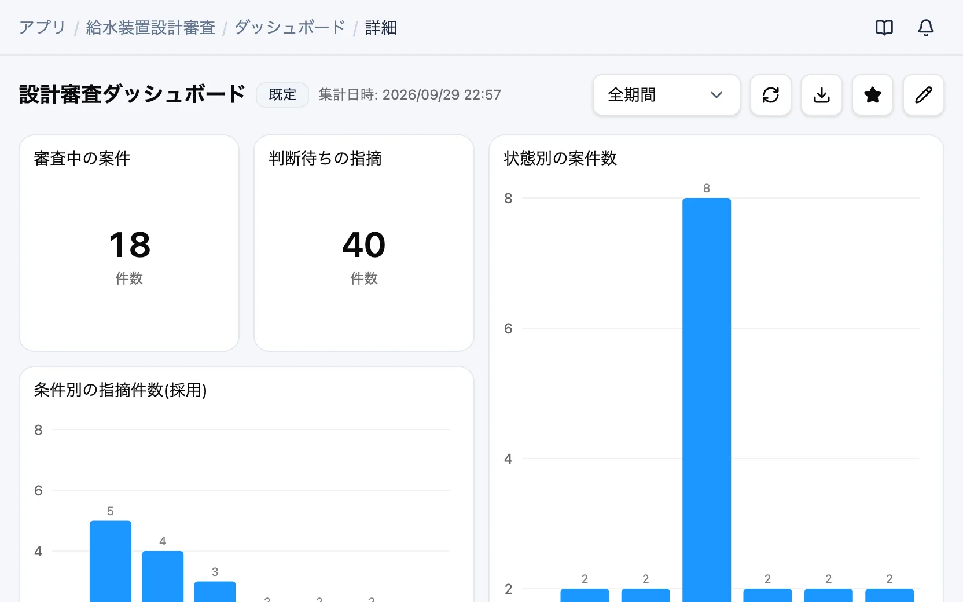Toggle the favorite star button
Screen dimensions: 963x602
click(872, 95)
